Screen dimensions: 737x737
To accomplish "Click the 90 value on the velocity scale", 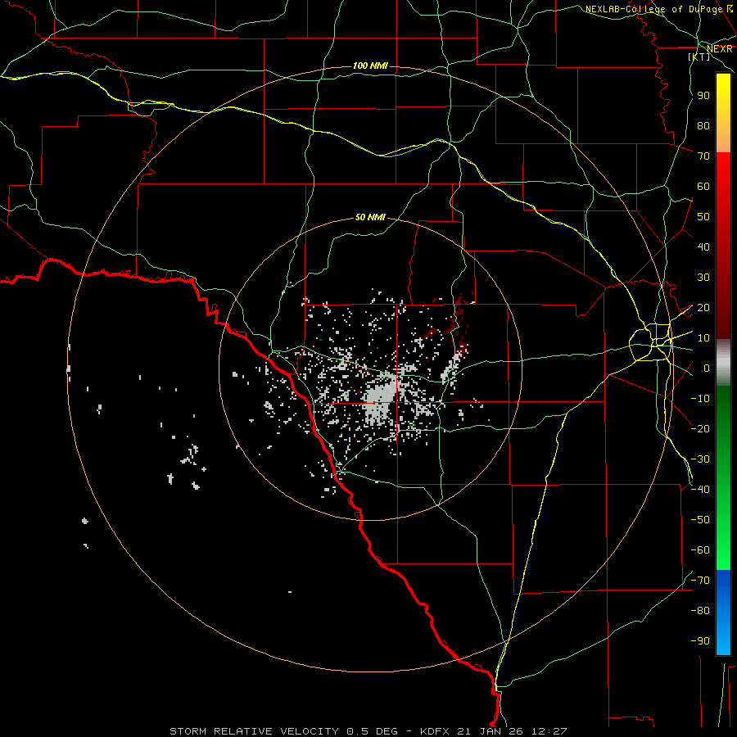I will coord(703,96).
